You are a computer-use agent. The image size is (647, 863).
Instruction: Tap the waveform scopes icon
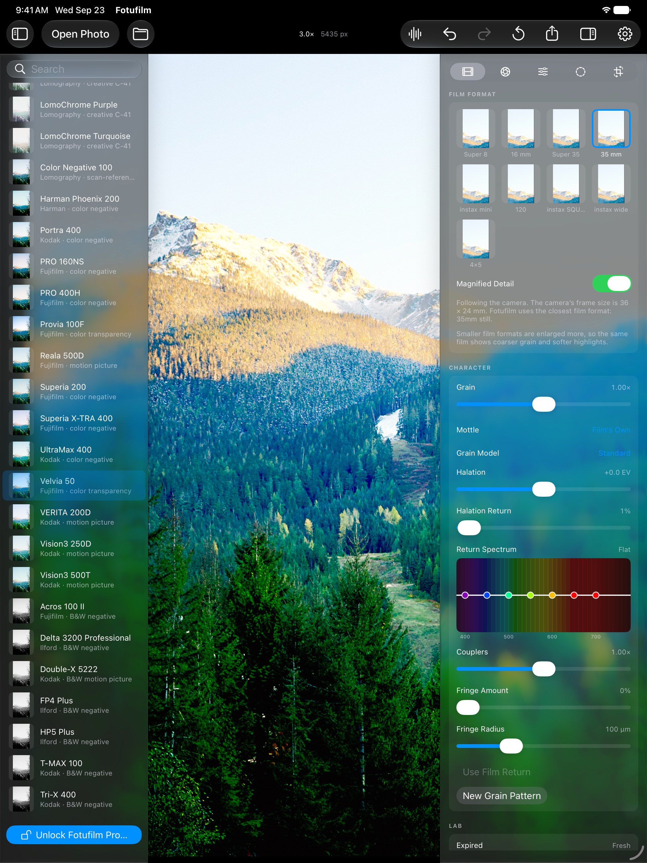415,34
